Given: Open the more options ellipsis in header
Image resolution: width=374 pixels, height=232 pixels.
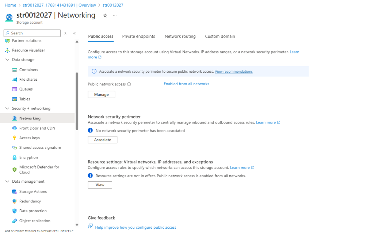Looking at the screenshot, I should (x=115, y=15).
